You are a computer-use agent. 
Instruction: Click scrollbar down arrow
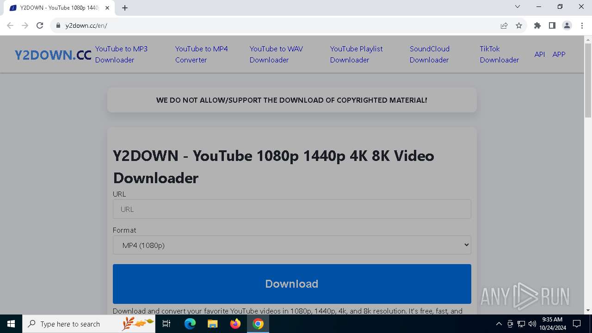coord(588,310)
